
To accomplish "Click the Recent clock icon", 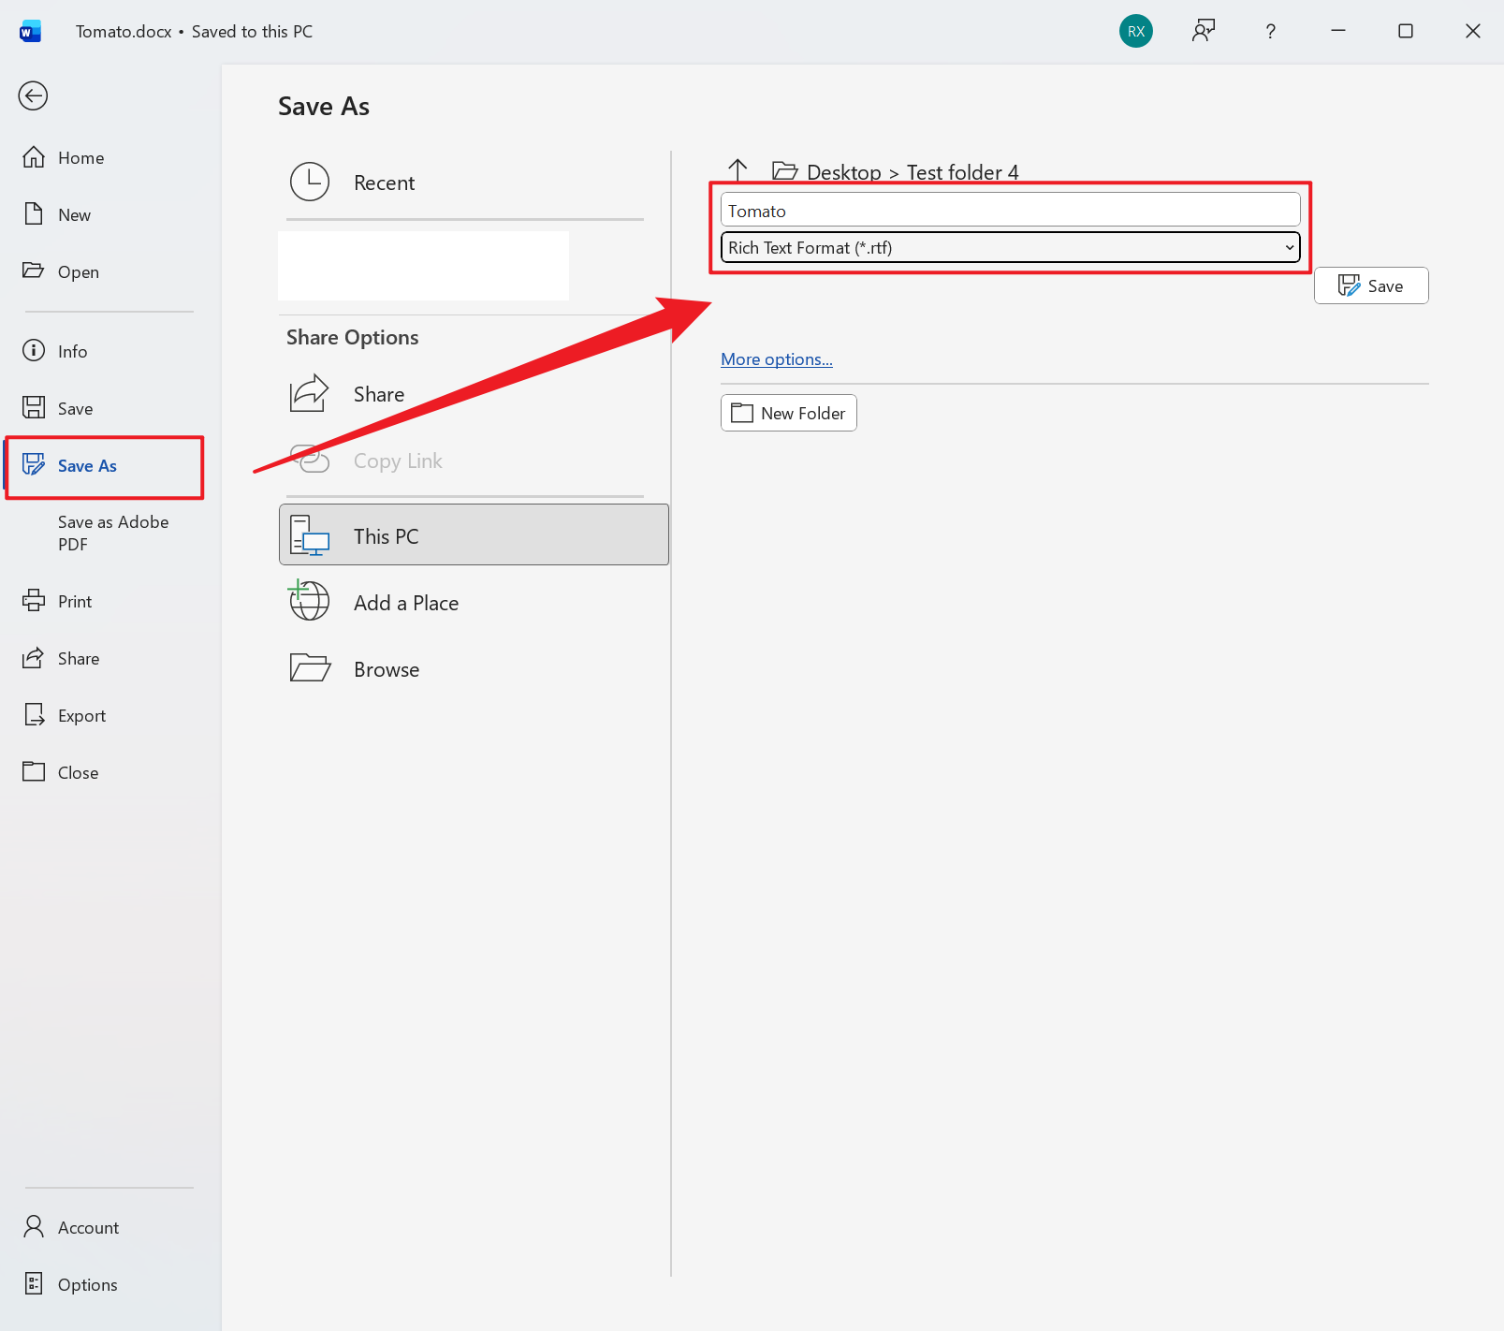I will pyautogui.click(x=310, y=183).
